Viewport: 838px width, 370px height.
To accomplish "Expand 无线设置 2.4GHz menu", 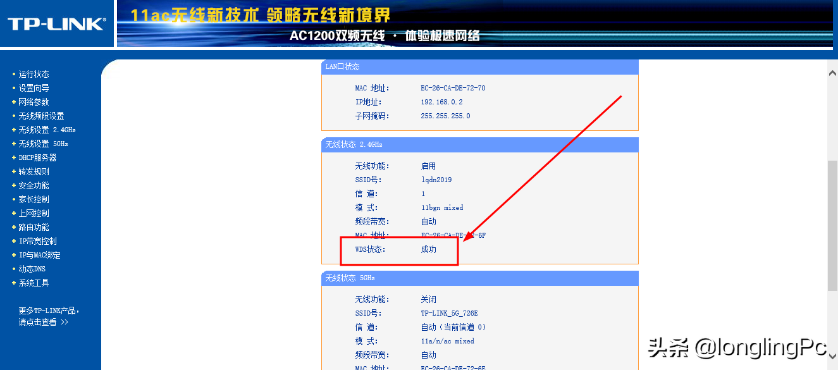I will (x=47, y=130).
